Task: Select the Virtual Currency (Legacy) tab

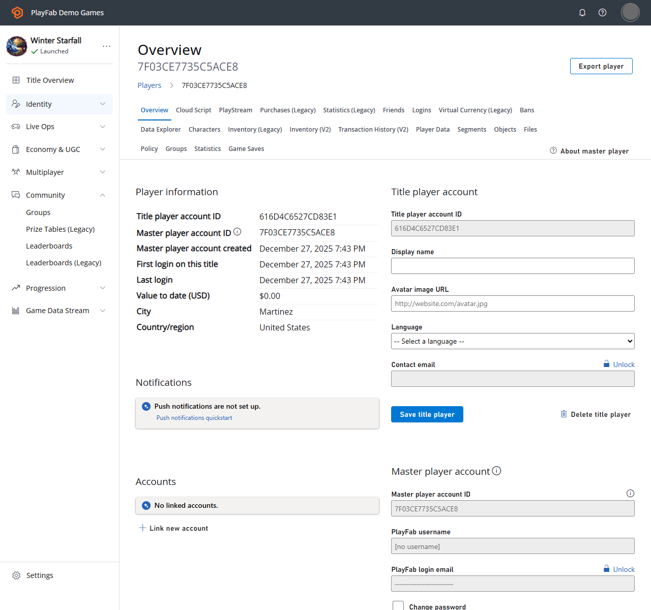Action: click(x=476, y=110)
